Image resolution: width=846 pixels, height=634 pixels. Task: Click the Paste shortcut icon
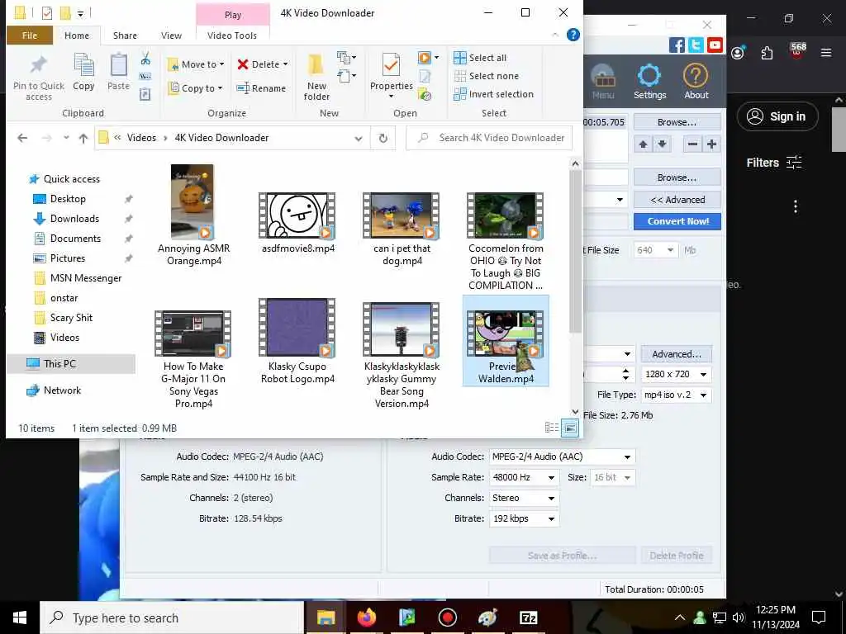(145, 95)
